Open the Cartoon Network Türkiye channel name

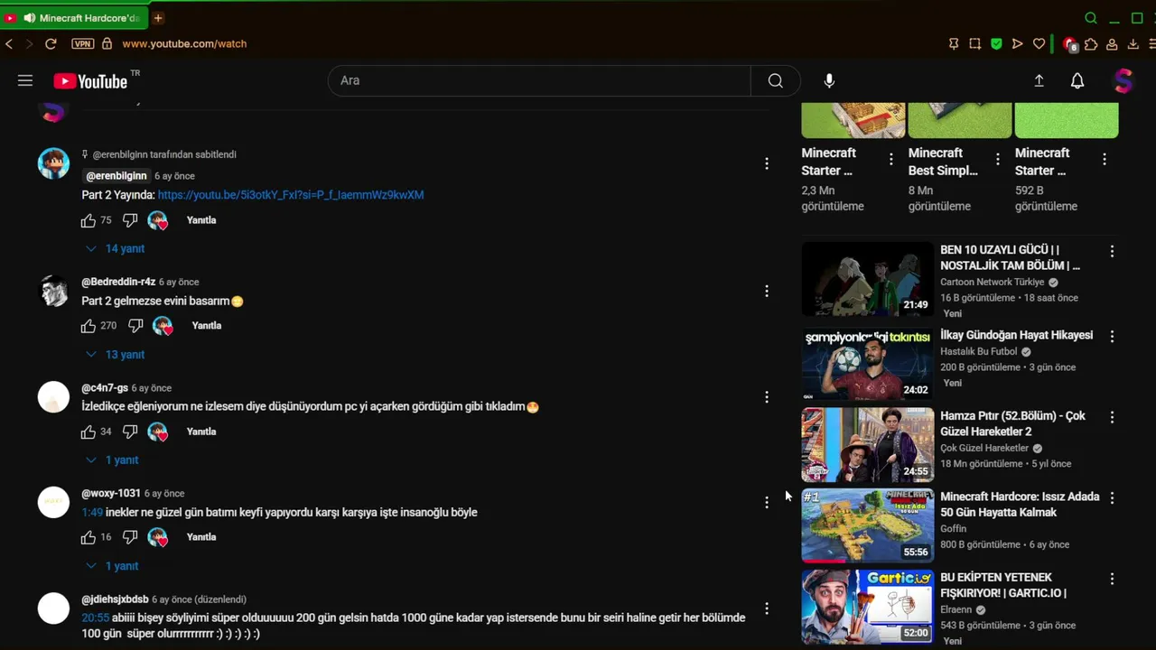coord(993,283)
